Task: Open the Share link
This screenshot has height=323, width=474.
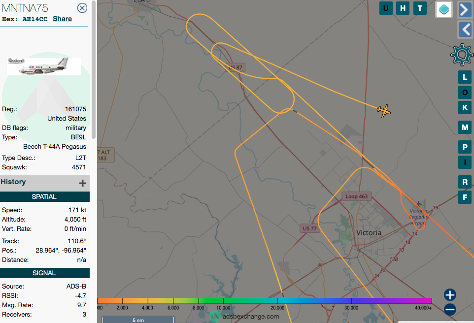Action: pyautogui.click(x=62, y=19)
